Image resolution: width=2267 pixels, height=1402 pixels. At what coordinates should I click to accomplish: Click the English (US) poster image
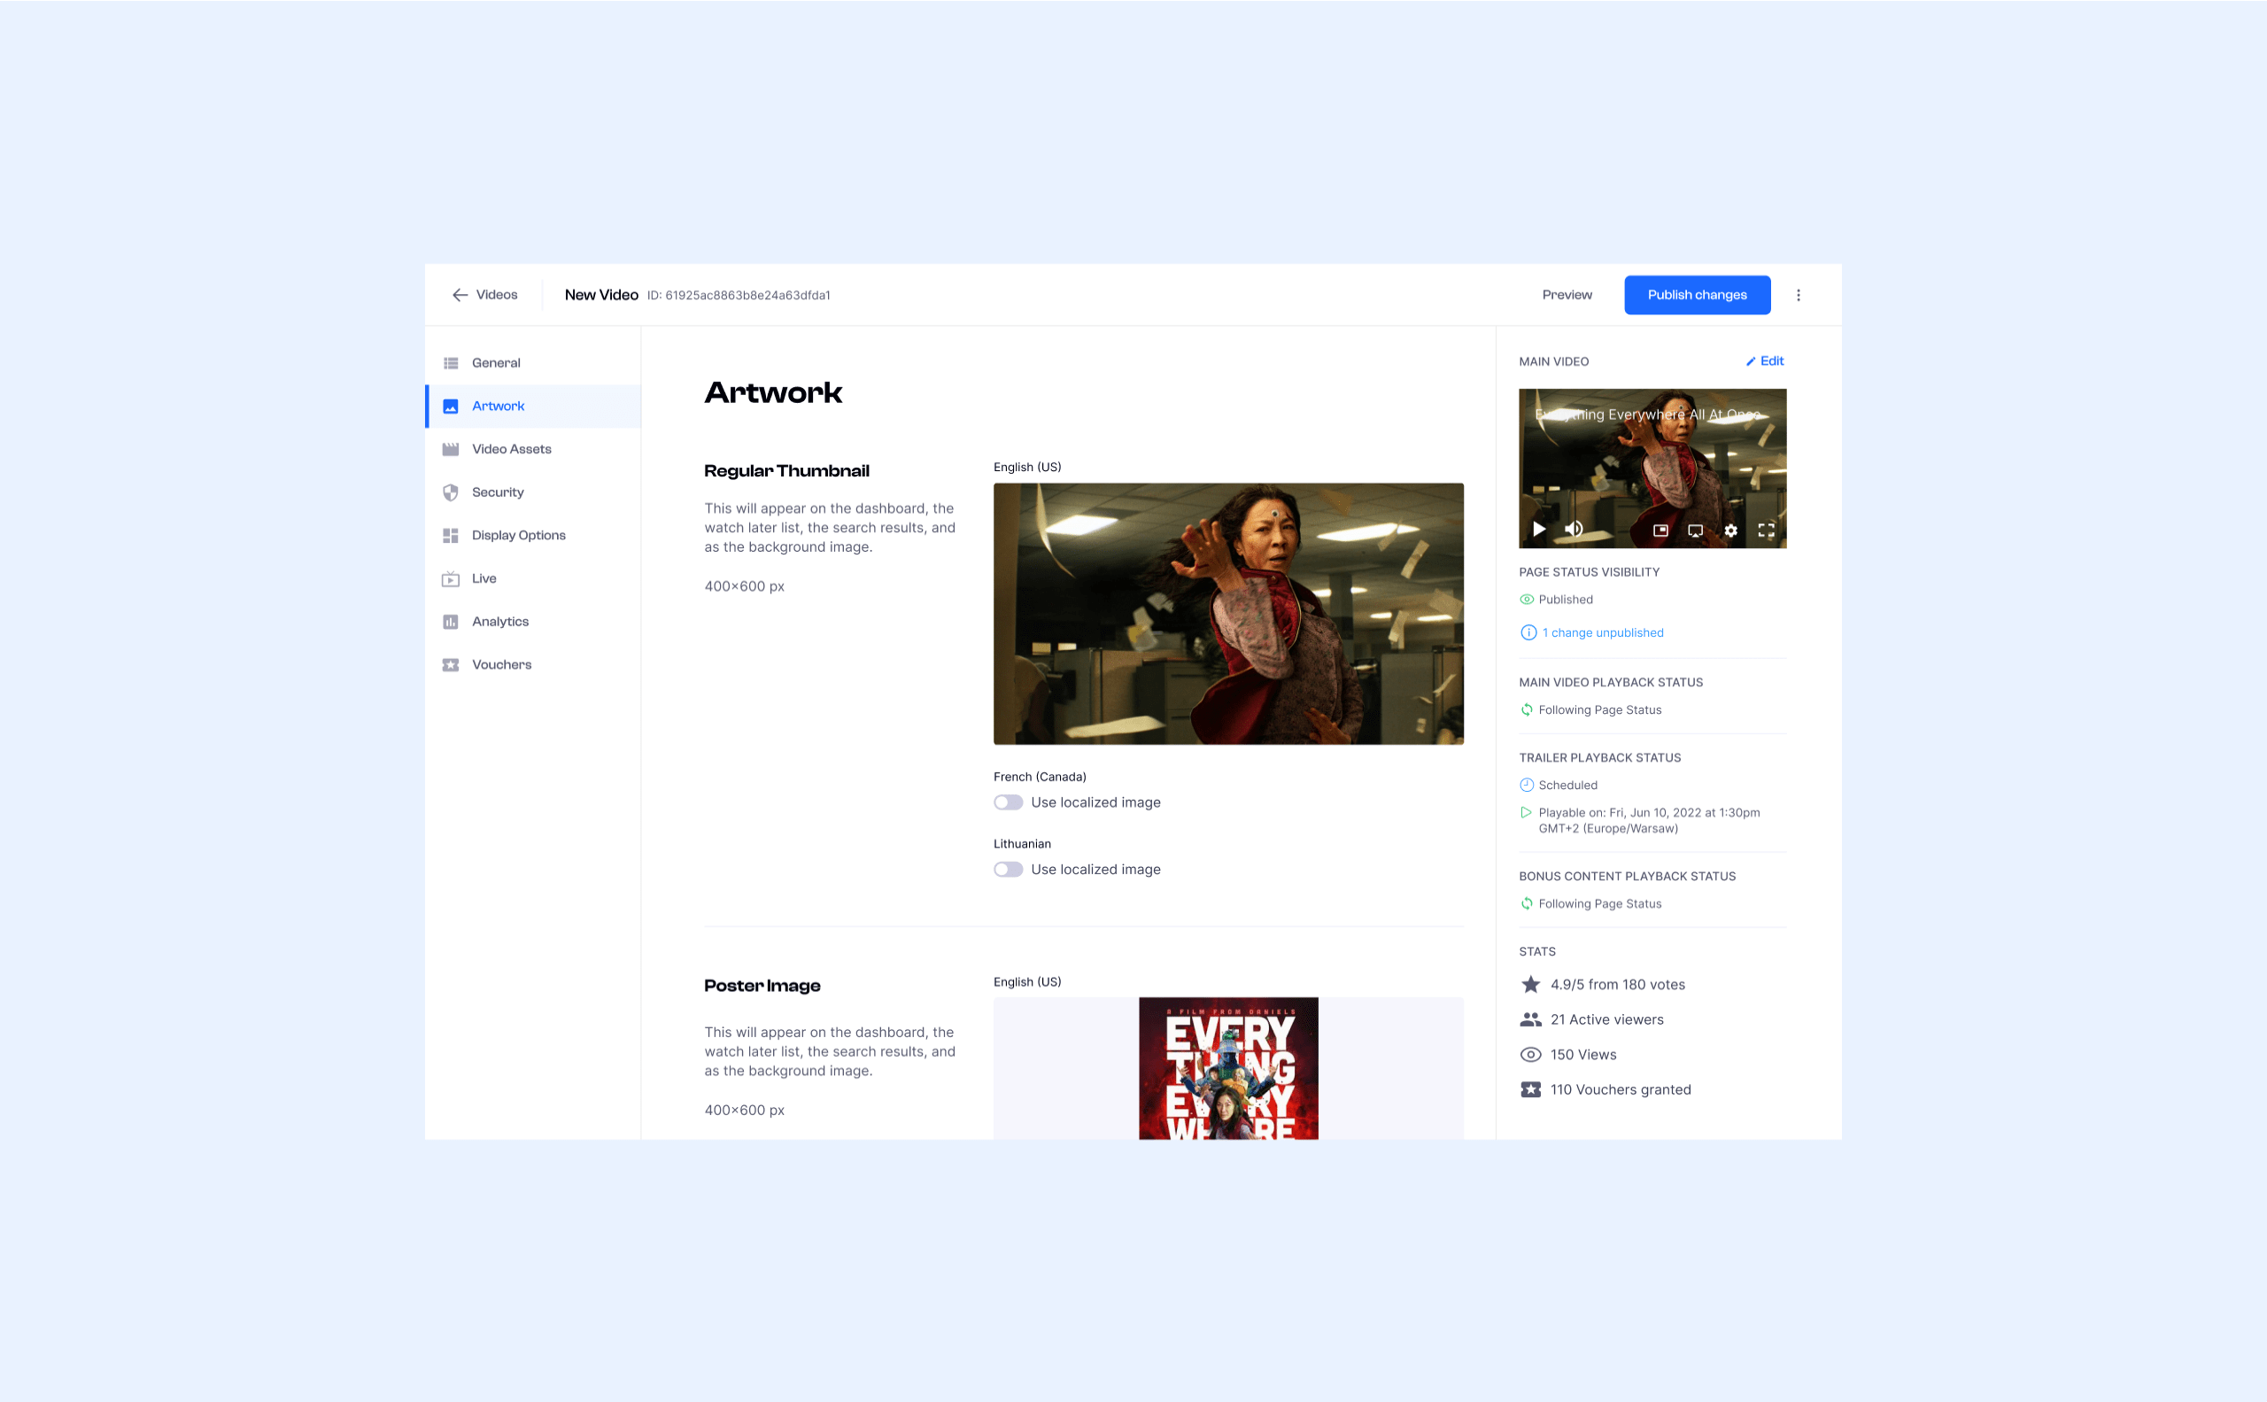(1228, 1068)
